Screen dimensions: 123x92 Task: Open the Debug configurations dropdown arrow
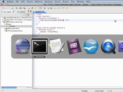pyautogui.click(x=18, y=8)
